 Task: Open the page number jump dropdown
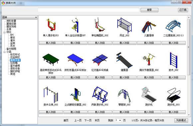pos(120,120)
